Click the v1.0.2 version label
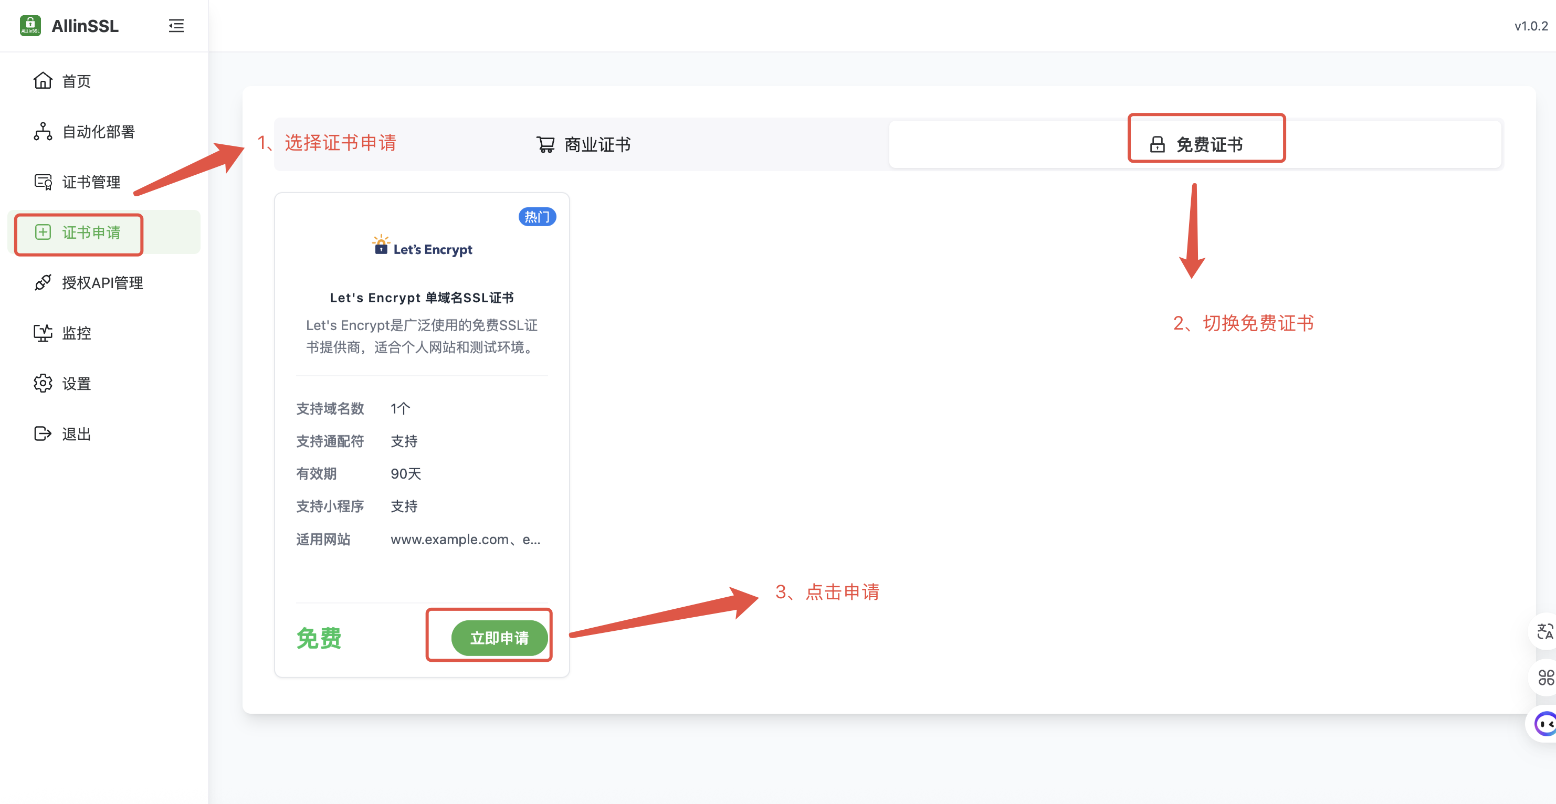The width and height of the screenshot is (1556, 804). point(1530,26)
